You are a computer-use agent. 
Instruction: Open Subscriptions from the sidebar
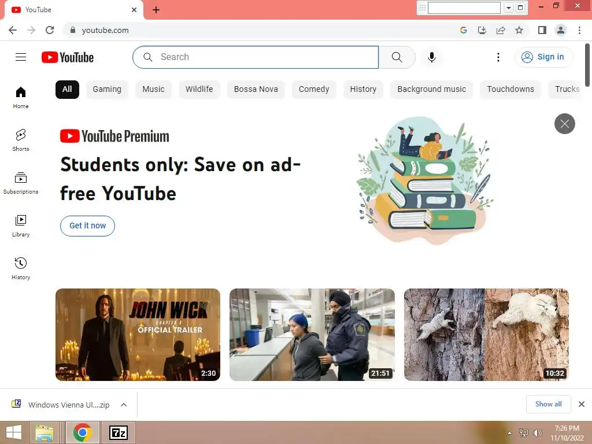[x=21, y=183]
